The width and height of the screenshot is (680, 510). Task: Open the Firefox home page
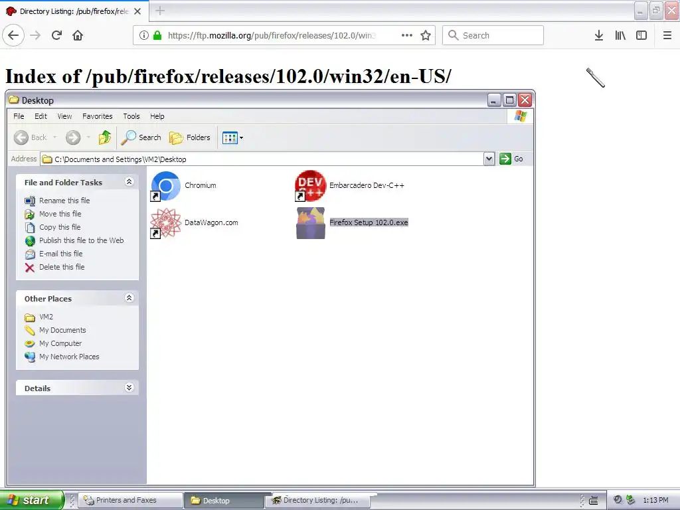[78, 35]
